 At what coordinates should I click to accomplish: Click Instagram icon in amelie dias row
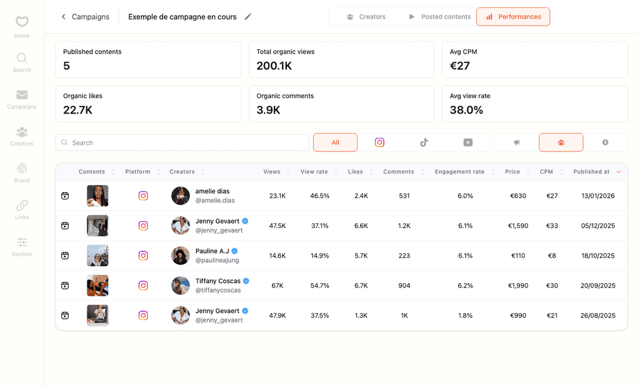point(143,196)
